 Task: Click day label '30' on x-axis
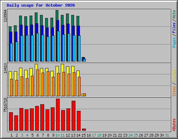coord(162,135)
